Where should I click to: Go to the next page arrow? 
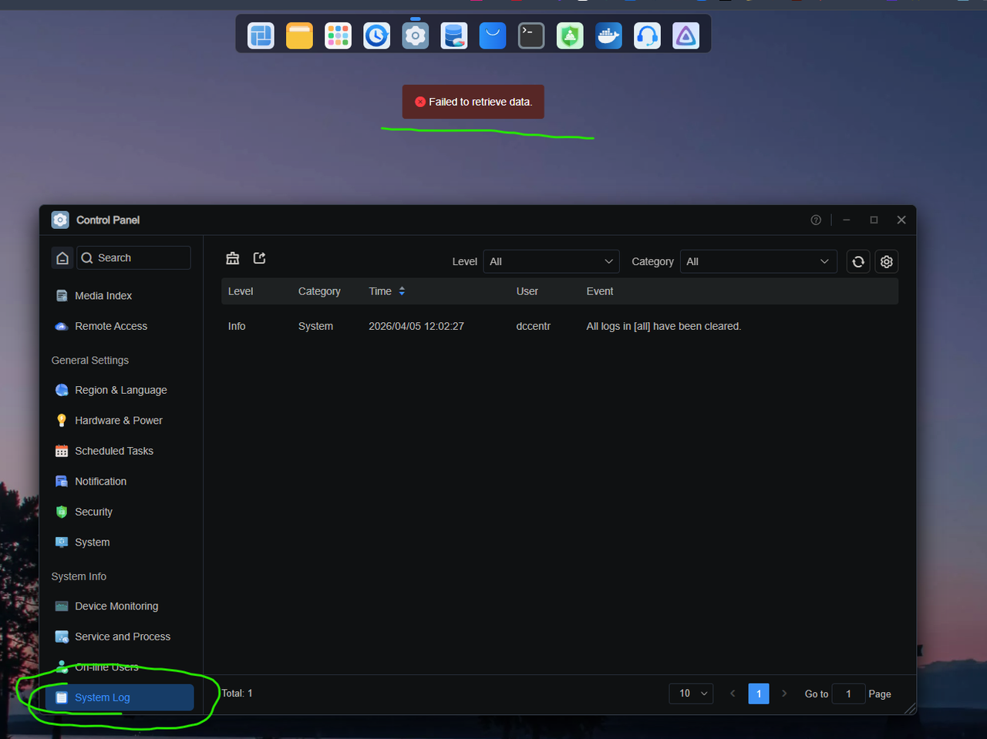click(x=784, y=694)
